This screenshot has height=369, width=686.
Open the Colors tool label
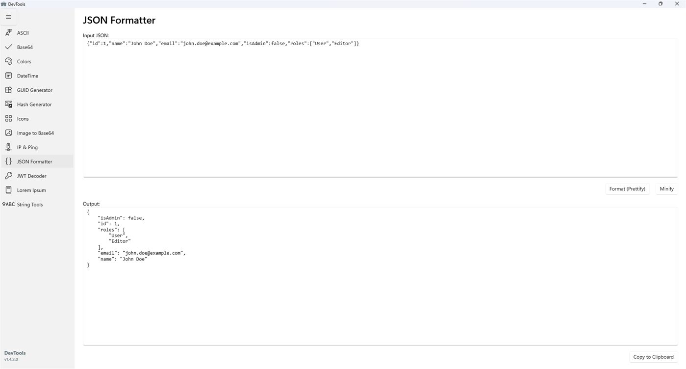(x=24, y=61)
